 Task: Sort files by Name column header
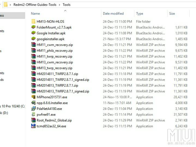(x=35, y=14)
